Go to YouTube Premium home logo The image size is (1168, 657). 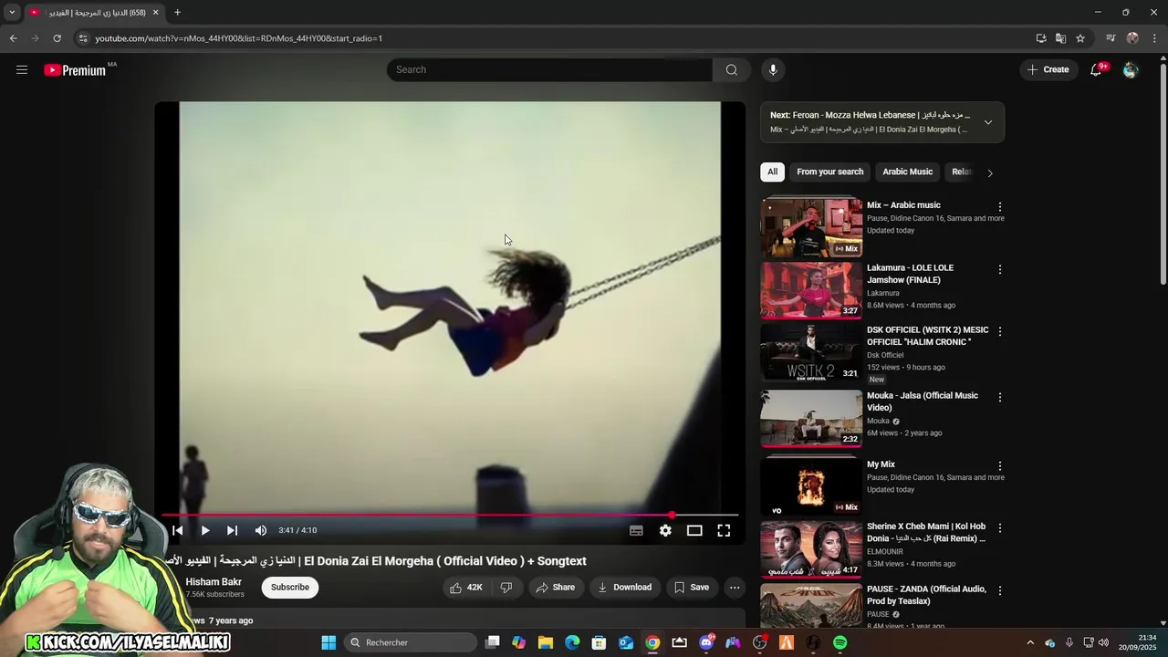75,70
